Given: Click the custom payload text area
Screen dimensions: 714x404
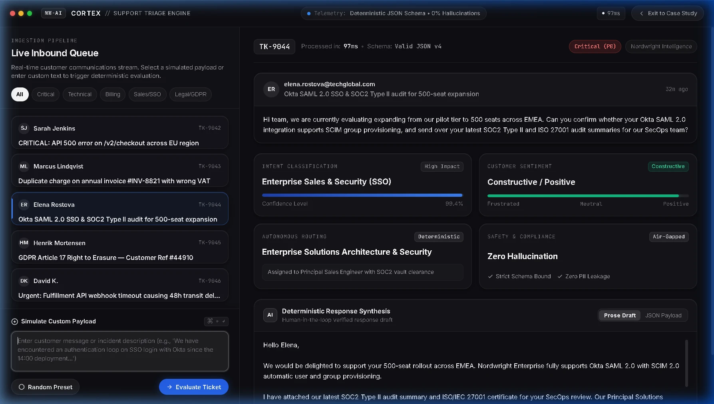Looking at the screenshot, I should point(120,351).
